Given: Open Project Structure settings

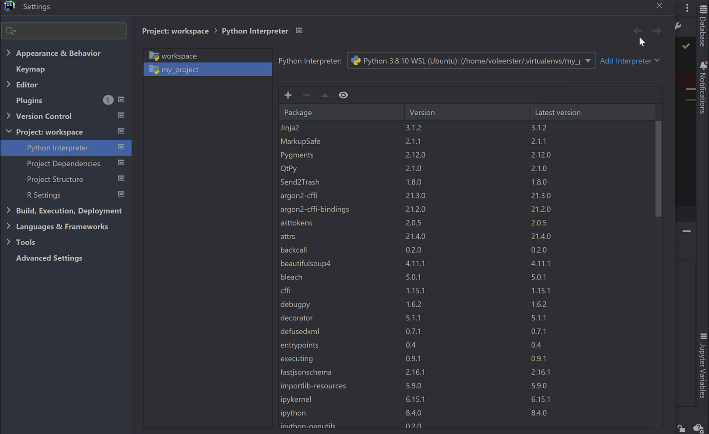Looking at the screenshot, I should (x=55, y=179).
